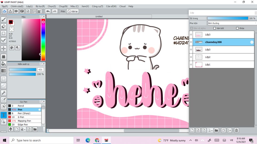
Task: Pick the Select Eraser tool
Action: tap(4, 106)
